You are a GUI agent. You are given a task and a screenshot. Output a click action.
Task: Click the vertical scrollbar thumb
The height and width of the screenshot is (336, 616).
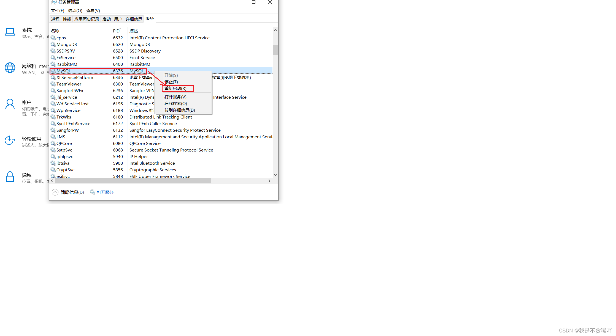[x=275, y=50]
